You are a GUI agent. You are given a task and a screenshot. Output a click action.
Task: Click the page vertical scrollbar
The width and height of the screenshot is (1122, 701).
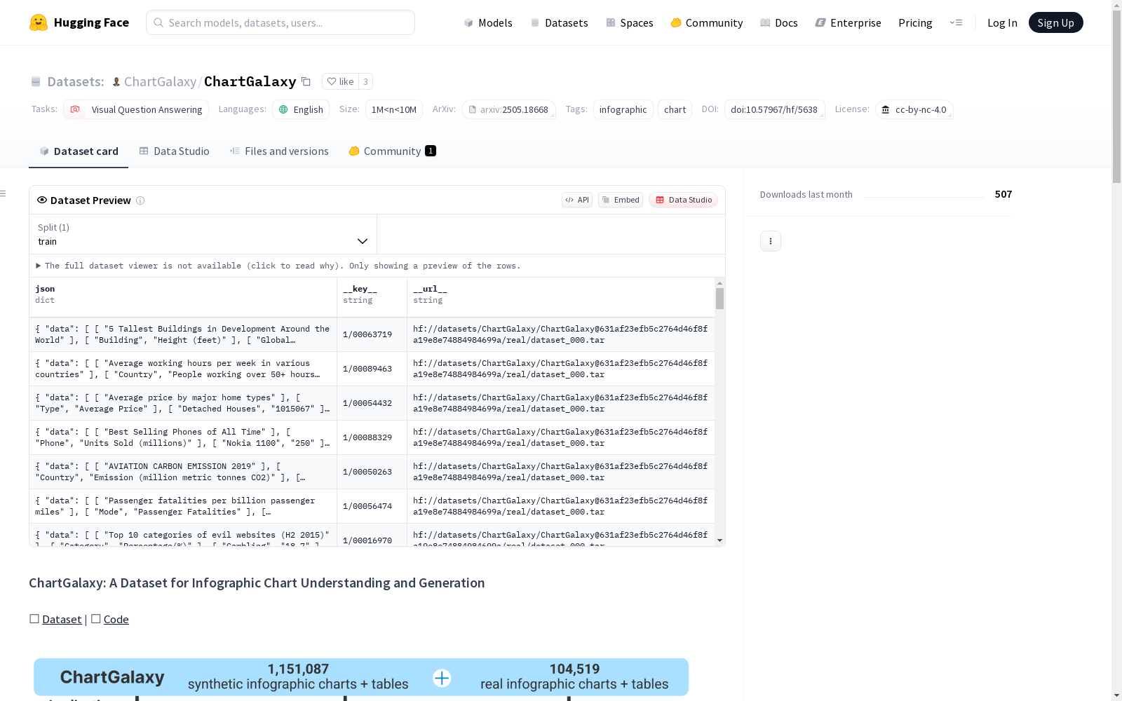click(x=1116, y=98)
